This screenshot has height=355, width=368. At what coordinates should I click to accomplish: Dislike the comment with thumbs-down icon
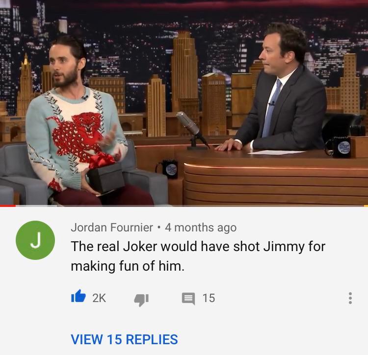tap(141, 300)
